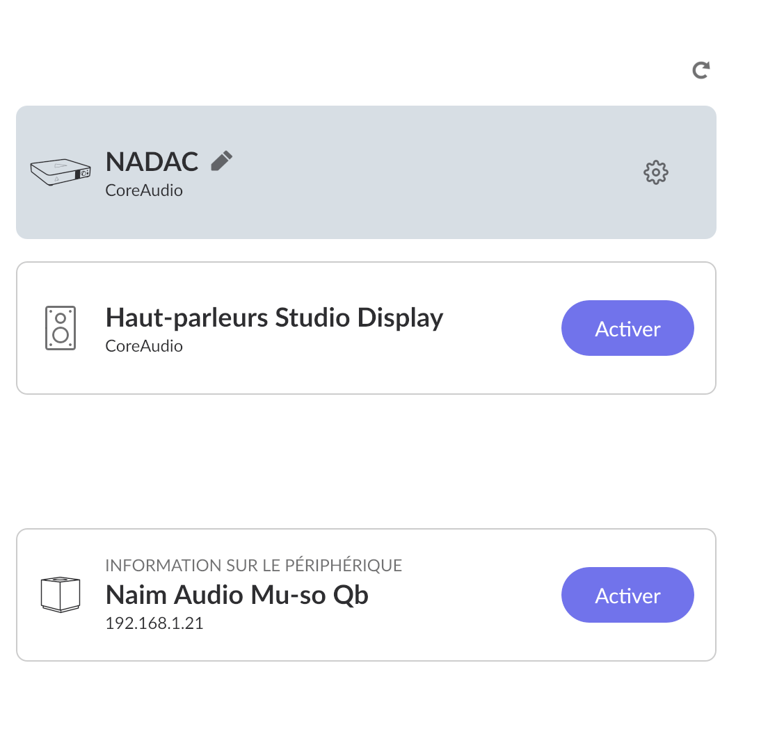Activate Haut-parleurs Studio Display
The image size is (768, 745).
click(x=627, y=328)
